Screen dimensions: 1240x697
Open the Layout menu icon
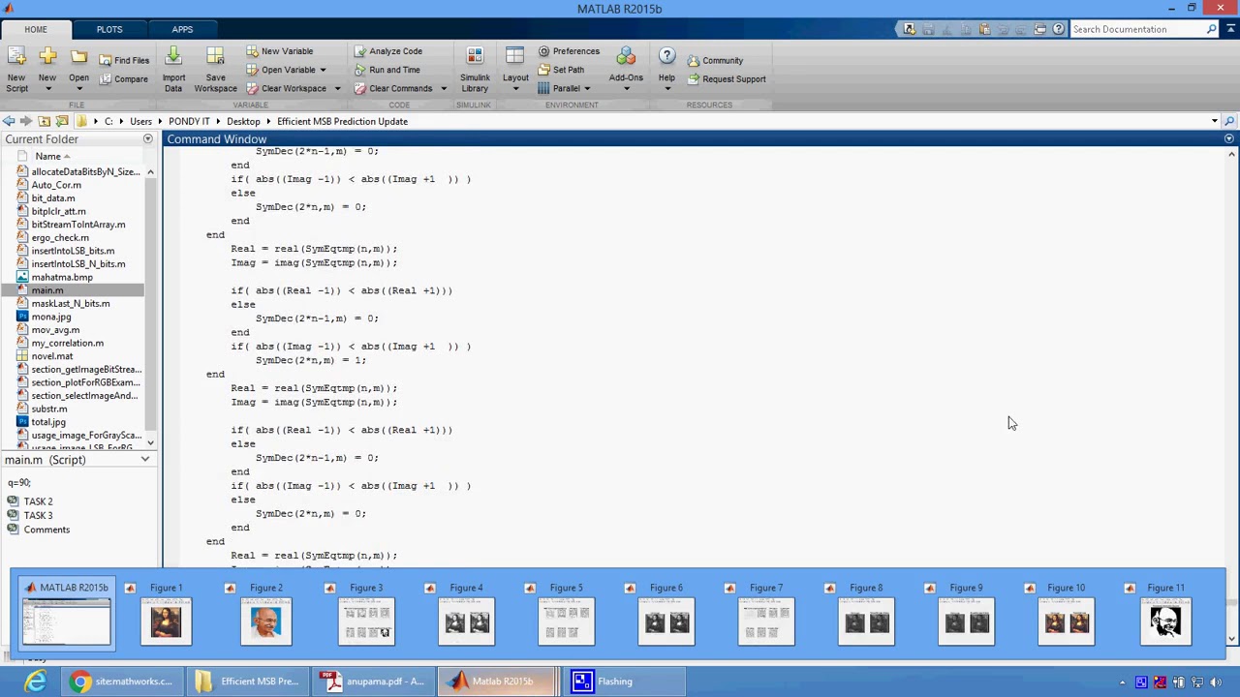pos(515,58)
